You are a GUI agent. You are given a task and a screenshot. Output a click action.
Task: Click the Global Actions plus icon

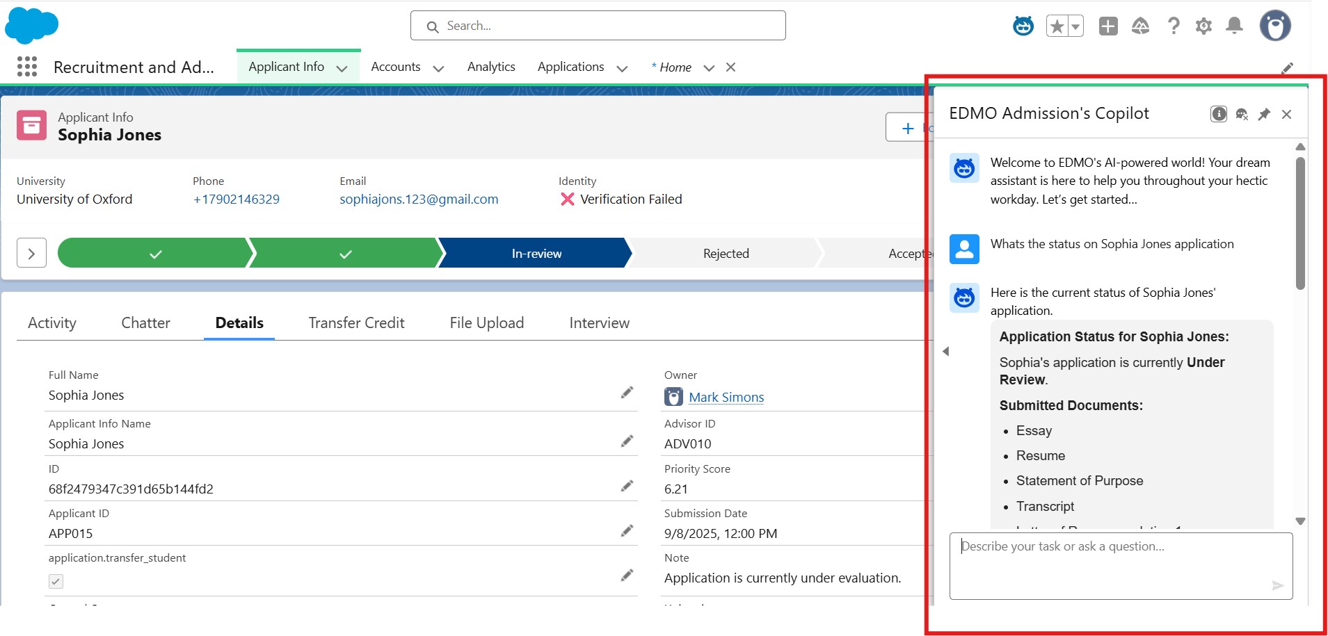click(1108, 26)
